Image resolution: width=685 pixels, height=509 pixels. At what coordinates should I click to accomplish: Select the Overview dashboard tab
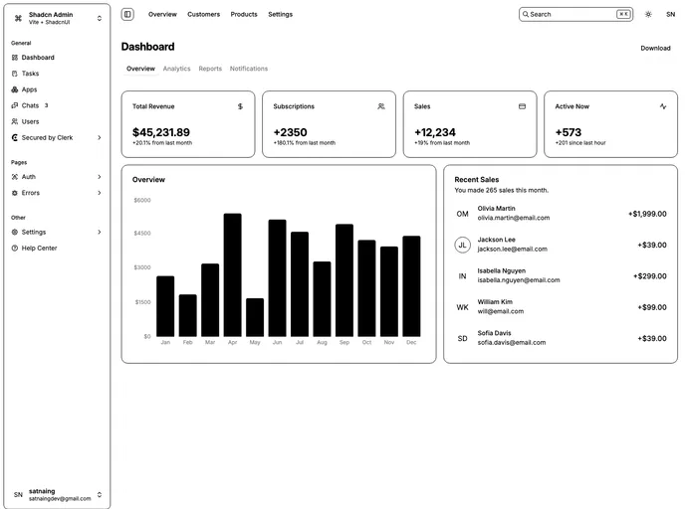click(x=140, y=69)
